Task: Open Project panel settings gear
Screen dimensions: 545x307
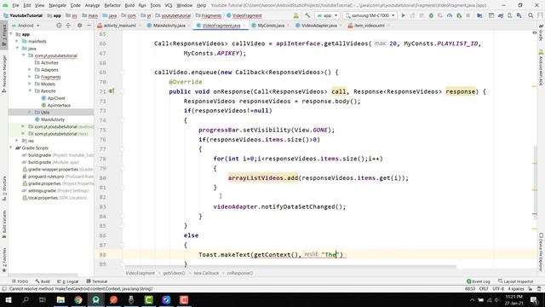Action: coord(79,26)
